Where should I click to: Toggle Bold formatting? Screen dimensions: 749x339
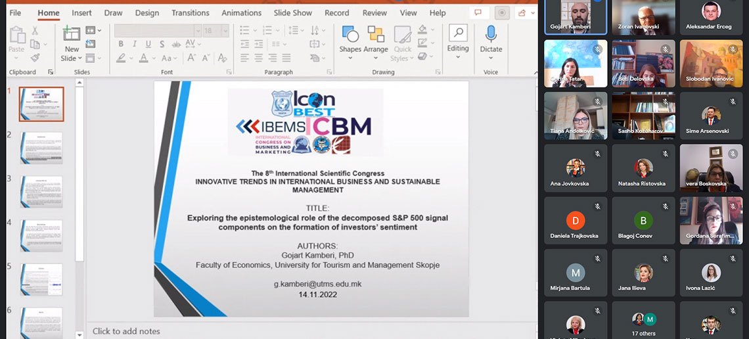[x=121, y=44]
